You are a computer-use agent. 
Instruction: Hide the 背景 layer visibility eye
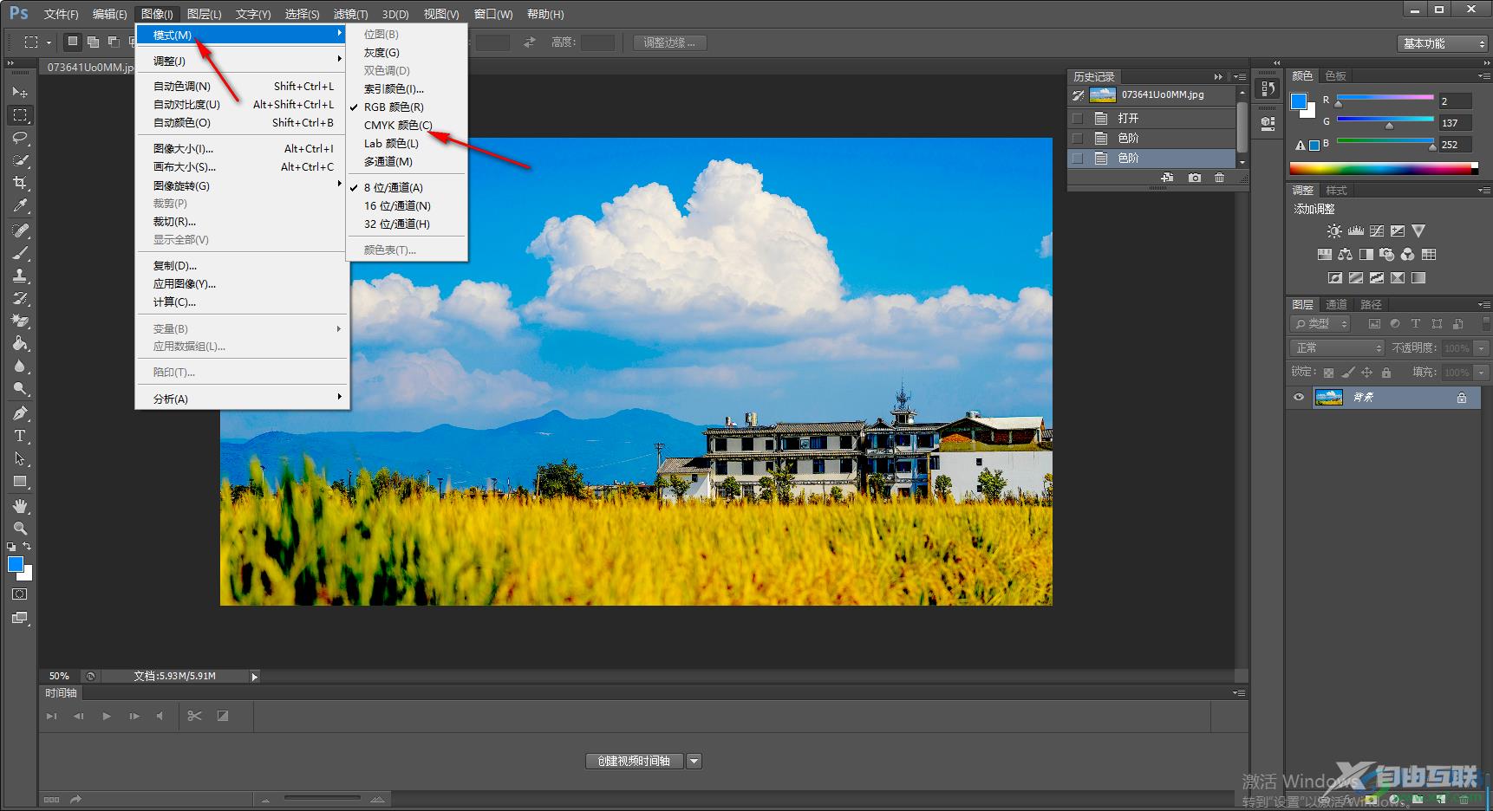coord(1299,398)
